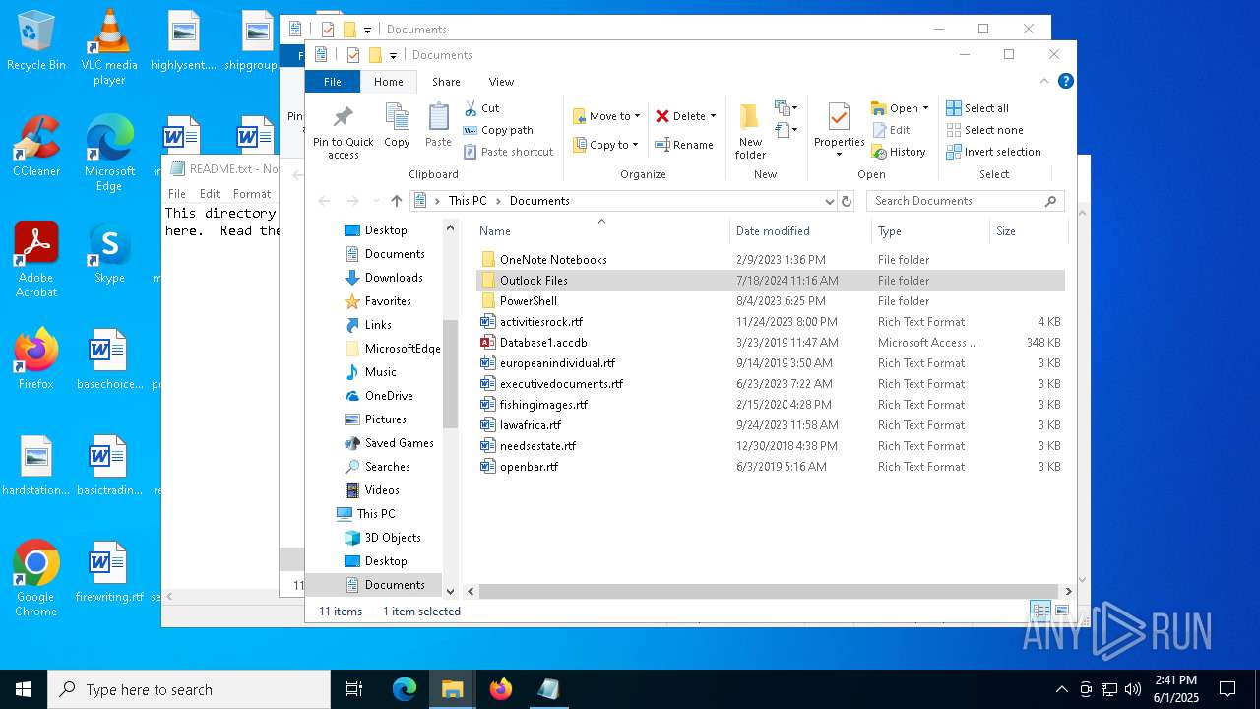Open the Move to dropdown
The height and width of the screenshot is (709, 1260).
(606, 116)
